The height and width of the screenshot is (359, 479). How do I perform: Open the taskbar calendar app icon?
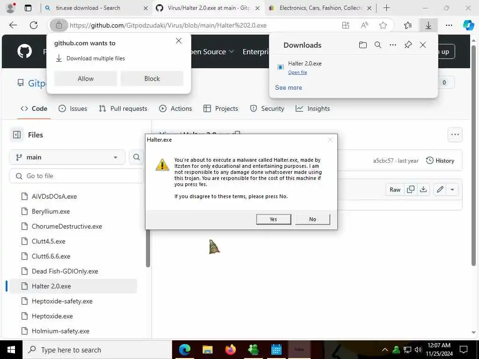point(276,350)
